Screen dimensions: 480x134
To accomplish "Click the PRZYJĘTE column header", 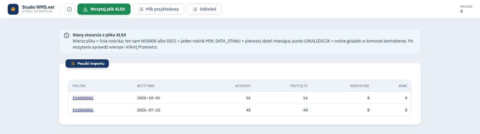I will pyautogui.click(x=299, y=86).
